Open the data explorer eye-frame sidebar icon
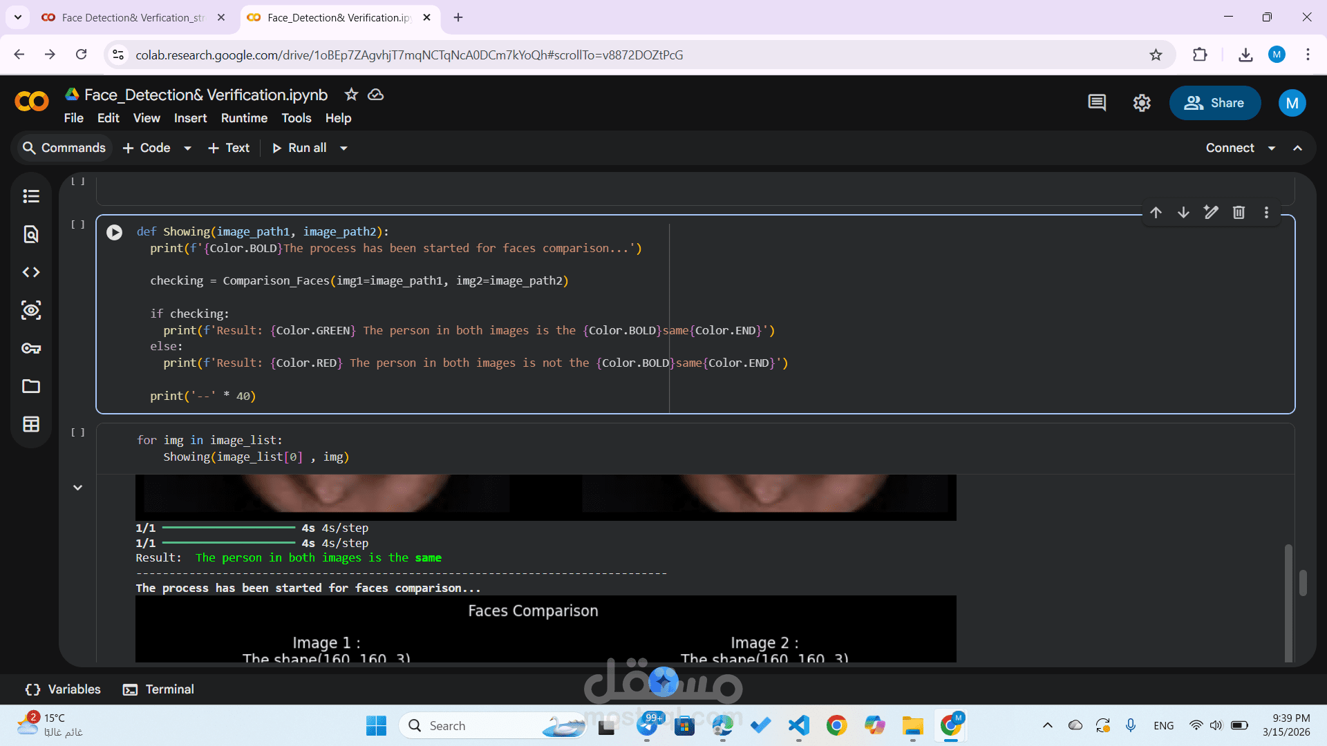1327x746 pixels. pos(31,310)
